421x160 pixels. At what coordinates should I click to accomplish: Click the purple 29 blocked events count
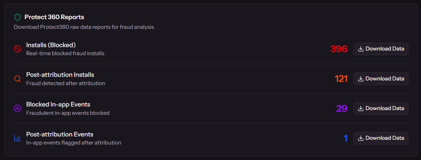point(342,108)
